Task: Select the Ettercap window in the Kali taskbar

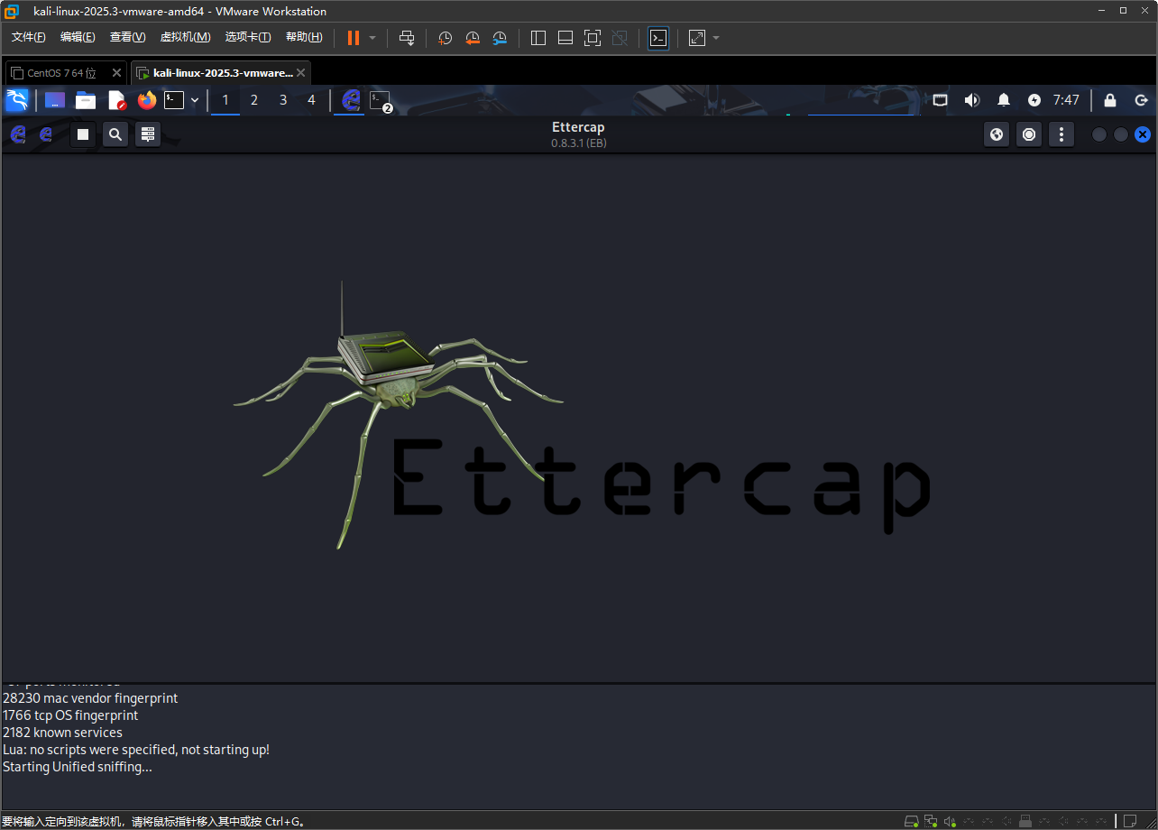Action: point(351,100)
